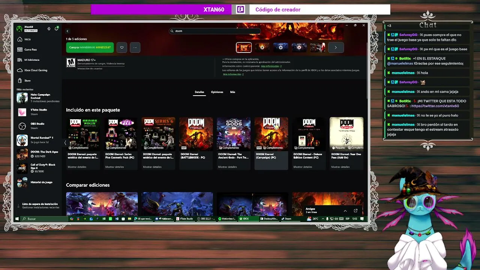Click the "Código de creador" overlay label
Viewport: 480px width, 270px height.
tap(278, 10)
